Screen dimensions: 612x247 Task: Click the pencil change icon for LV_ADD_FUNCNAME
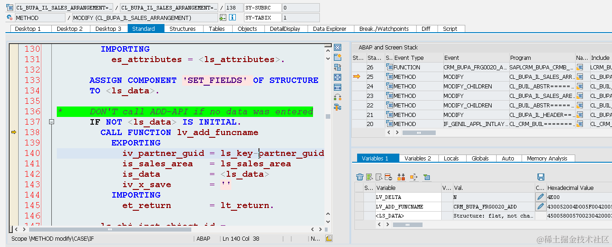(540, 207)
